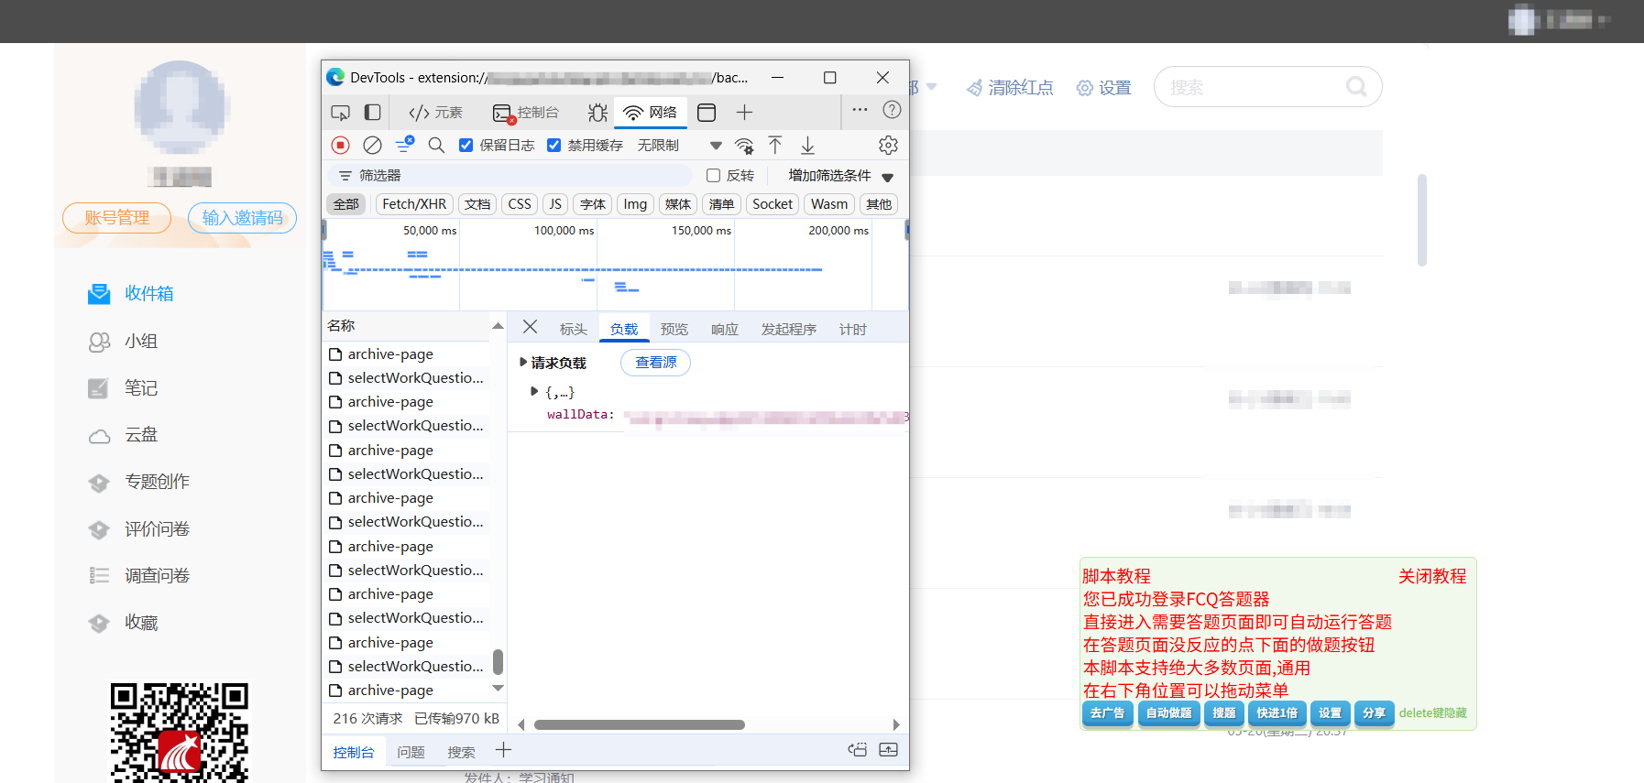This screenshot has width=1644, height=783.
Task: Open the DevTools help icon
Action: click(891, 110)
